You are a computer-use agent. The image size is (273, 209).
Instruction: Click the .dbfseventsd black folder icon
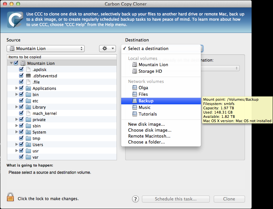28,76
